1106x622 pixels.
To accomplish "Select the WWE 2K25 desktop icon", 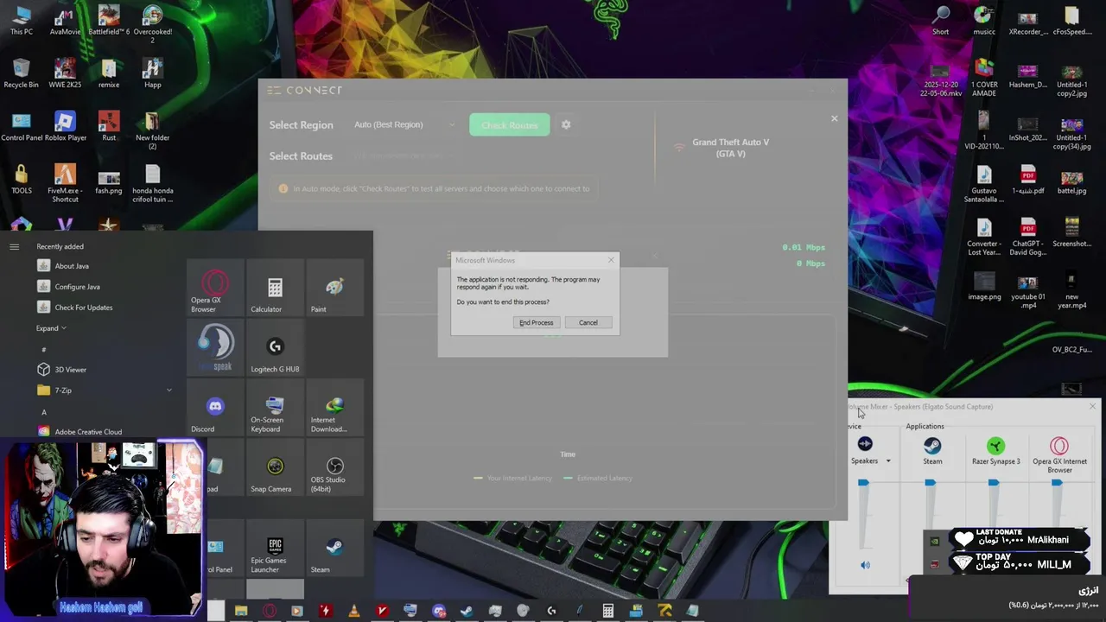I will click(x=65, y=73).
